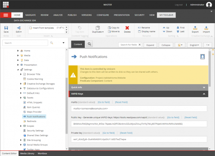
Task: Open the Duplicate item command
Action: (98, 29)
